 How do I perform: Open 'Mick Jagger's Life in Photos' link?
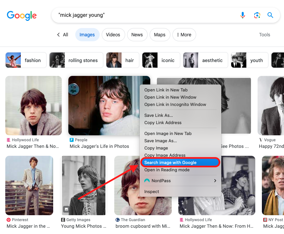click(99, 146)
